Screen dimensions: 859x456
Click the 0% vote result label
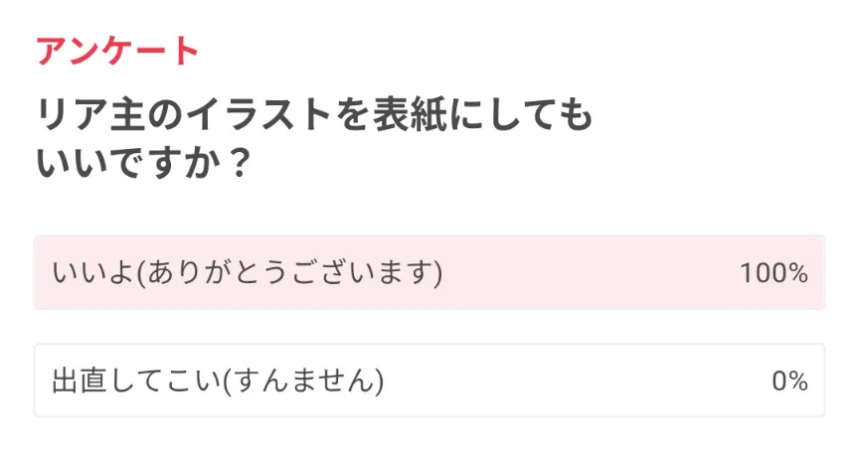click(x=789, y=380)
